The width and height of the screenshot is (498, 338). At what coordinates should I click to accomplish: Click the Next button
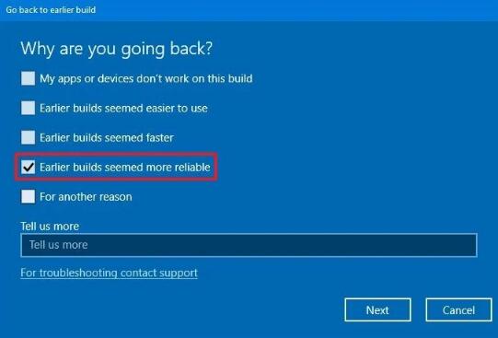point(377,309)
